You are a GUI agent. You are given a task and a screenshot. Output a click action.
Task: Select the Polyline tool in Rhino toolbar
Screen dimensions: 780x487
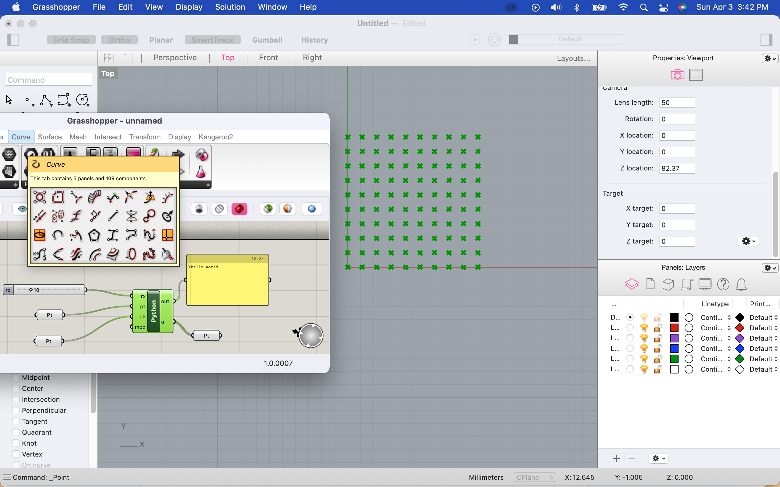tap(46, 100)
